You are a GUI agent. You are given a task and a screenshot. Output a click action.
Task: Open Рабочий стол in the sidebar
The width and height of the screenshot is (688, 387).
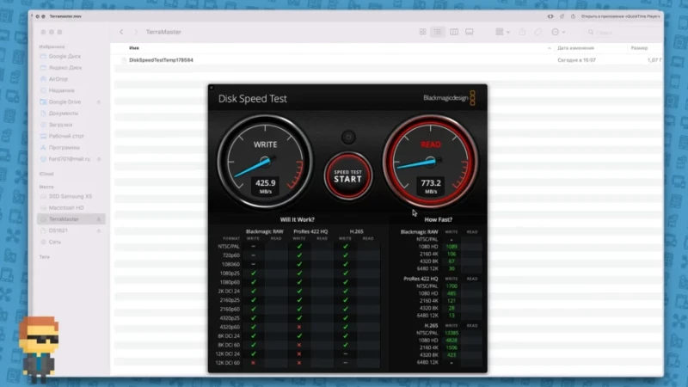[66, 136]
